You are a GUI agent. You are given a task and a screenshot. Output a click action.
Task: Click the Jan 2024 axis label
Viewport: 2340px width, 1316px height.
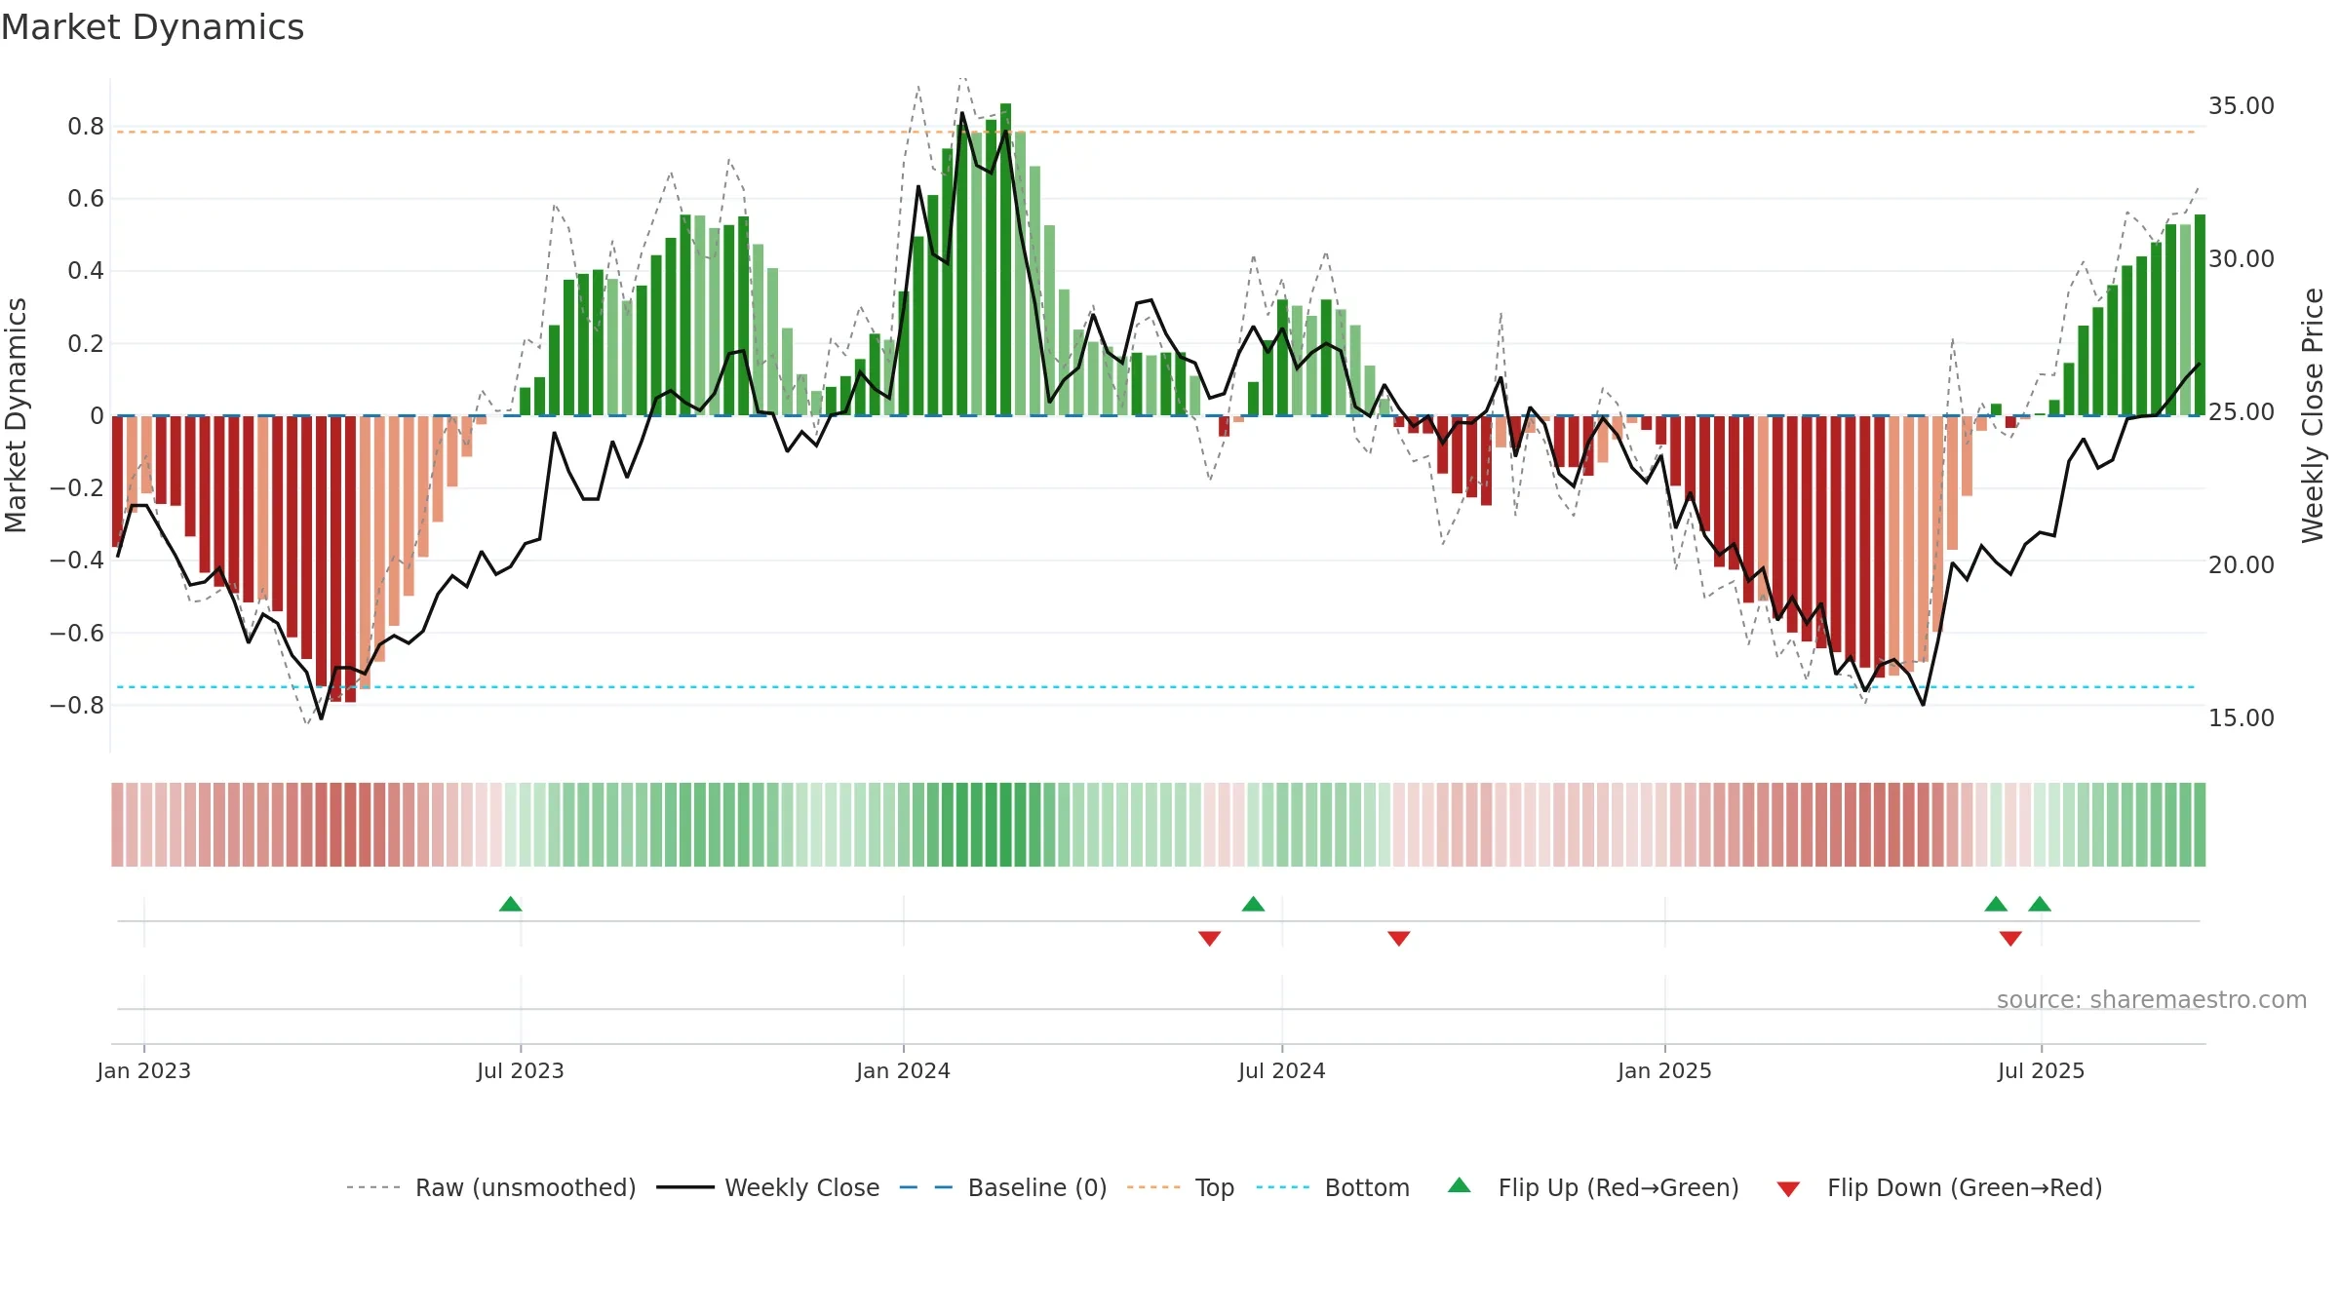pyautogui.click(x=904, y=1070)
